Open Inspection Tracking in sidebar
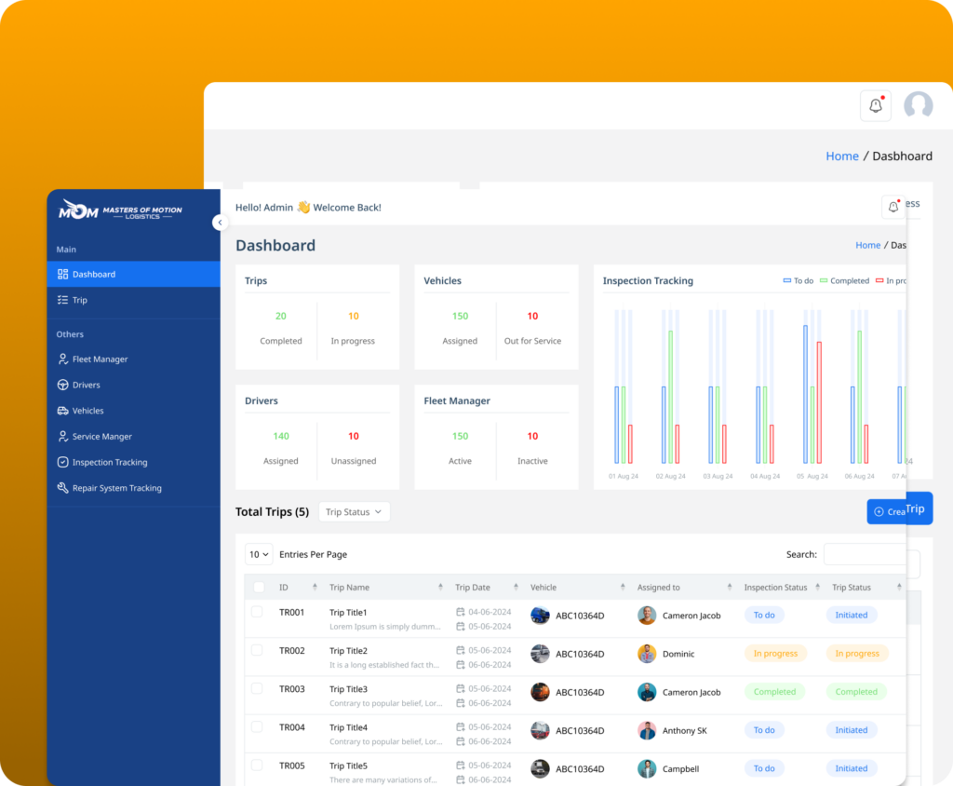 pyautogui.click(x=134, y=462)
